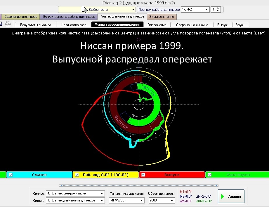Open the Опережение линейно subtab
Screen dimensions: 269x207
[x=192, y=25]
